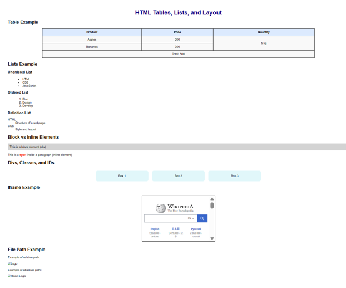Click the red span word

pos(23,155)
